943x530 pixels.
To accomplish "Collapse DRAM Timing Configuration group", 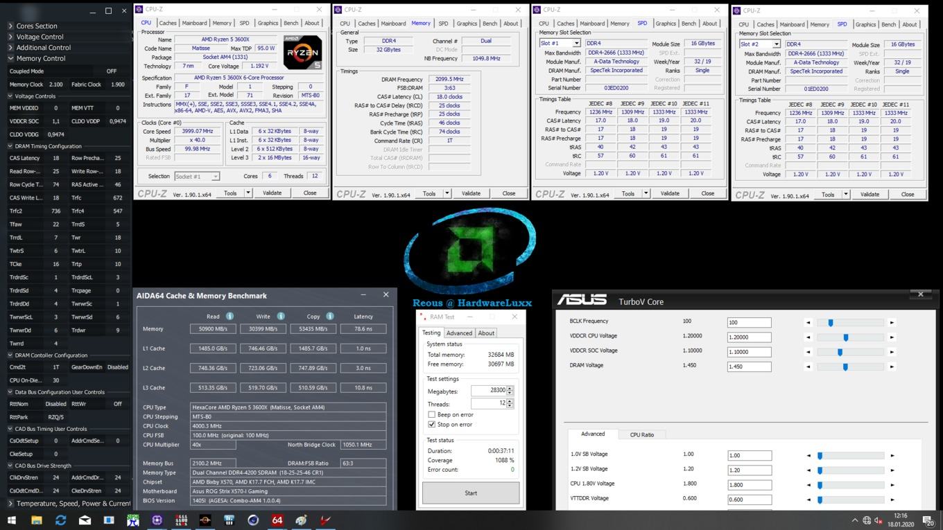I will coord(10,146).
